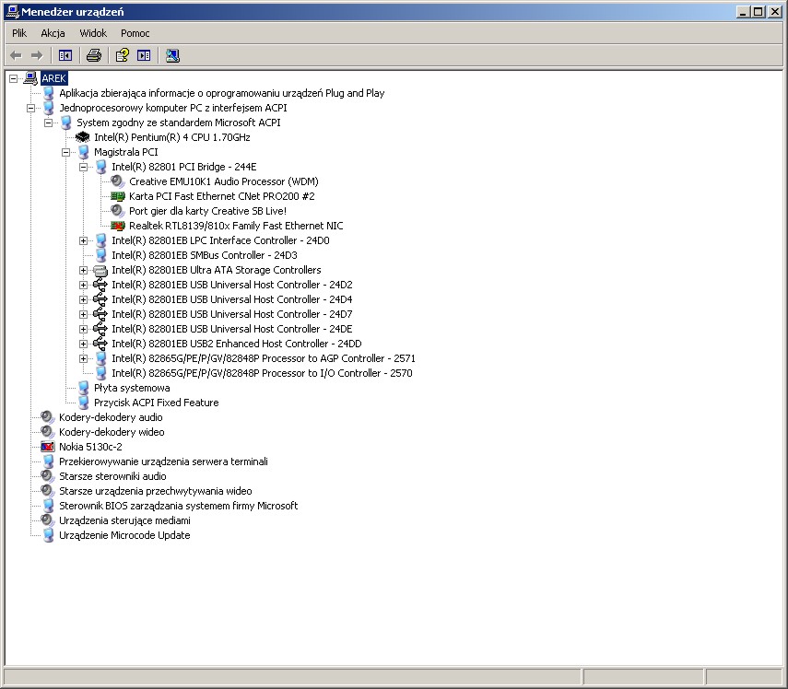The height and width of the screenshot is (689, 788).
Task: Click the Magistrala PCI device icon
Action: [x=84, y=152]
